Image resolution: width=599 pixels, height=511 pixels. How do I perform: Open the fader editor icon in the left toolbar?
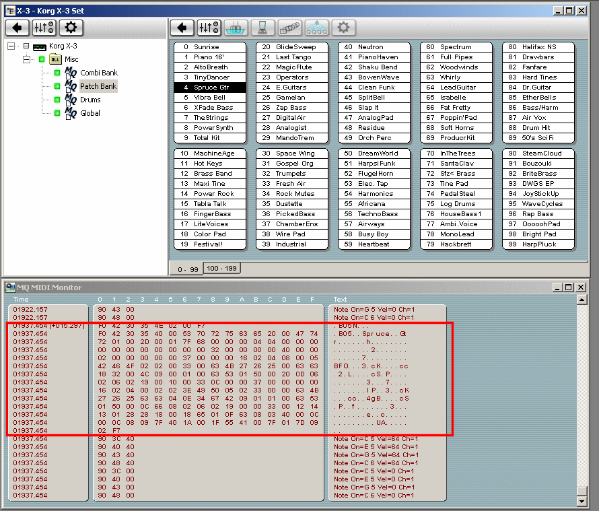[44, 28]
